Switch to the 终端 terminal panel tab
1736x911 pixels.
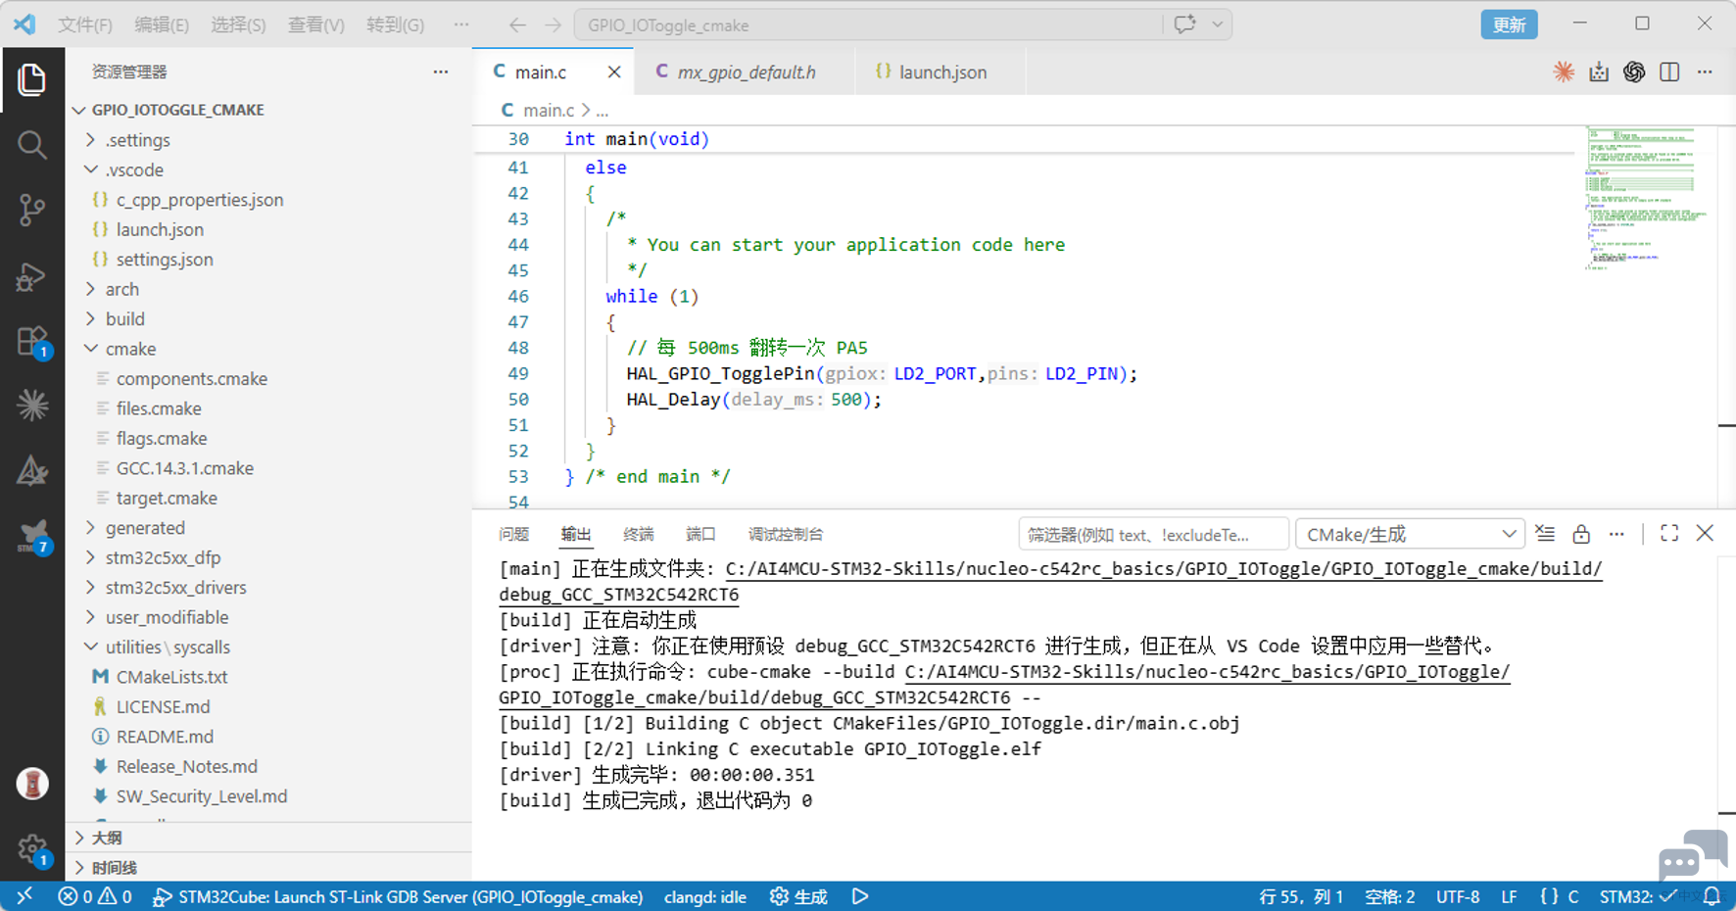click(639, 534)
